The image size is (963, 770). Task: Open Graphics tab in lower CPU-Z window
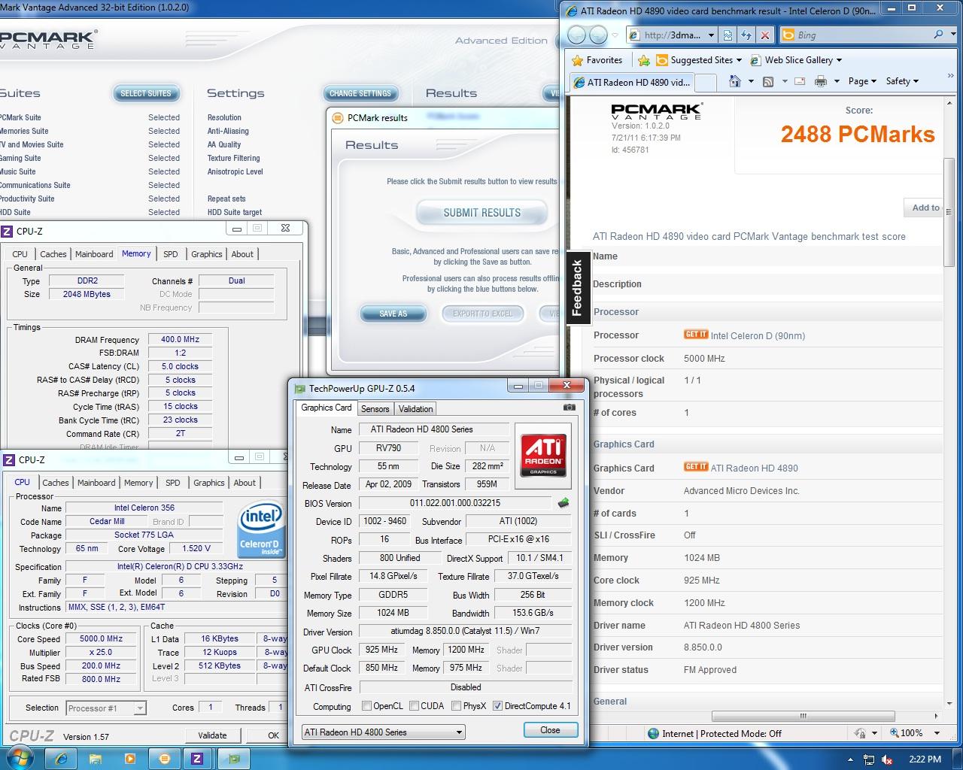[209, 483]
